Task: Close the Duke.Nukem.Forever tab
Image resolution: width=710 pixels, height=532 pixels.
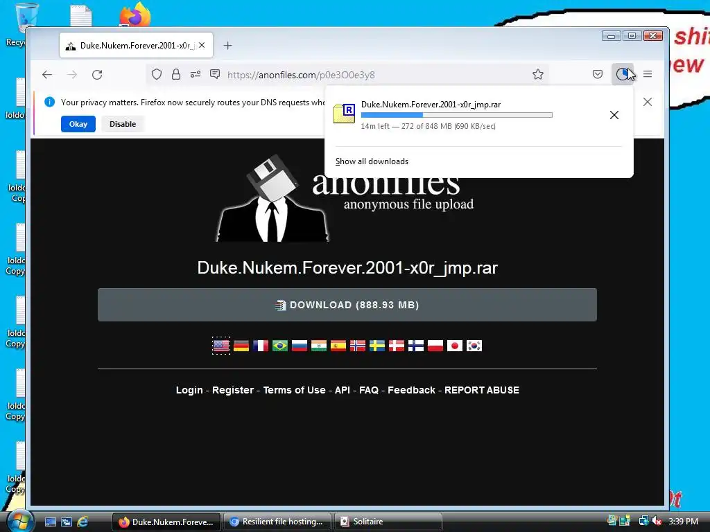Action: [202, 45]
